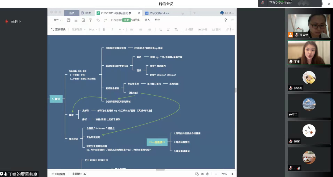Click the 导出 export button

(x=158, y=20)
